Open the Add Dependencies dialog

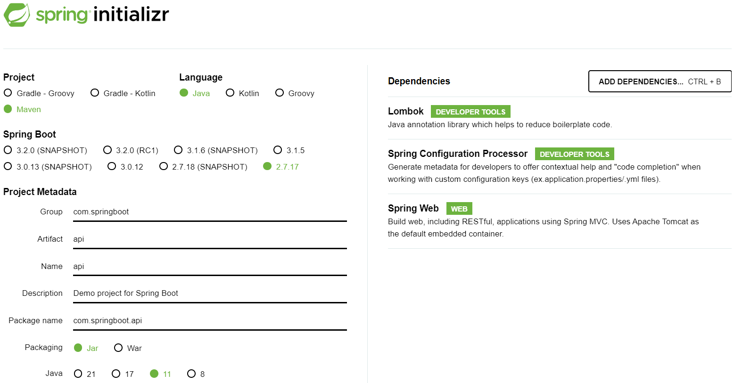[660, 81]
